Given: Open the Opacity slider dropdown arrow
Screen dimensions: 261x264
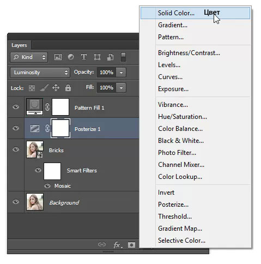Looking at the screenshot, I should coord(121,73).
